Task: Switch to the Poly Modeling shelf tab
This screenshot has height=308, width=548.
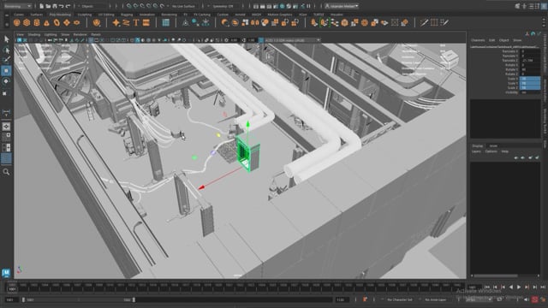Action: [60, 15]
